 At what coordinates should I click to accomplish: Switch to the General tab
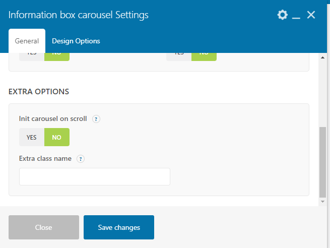pyautogui.click(x=27, y=41)
